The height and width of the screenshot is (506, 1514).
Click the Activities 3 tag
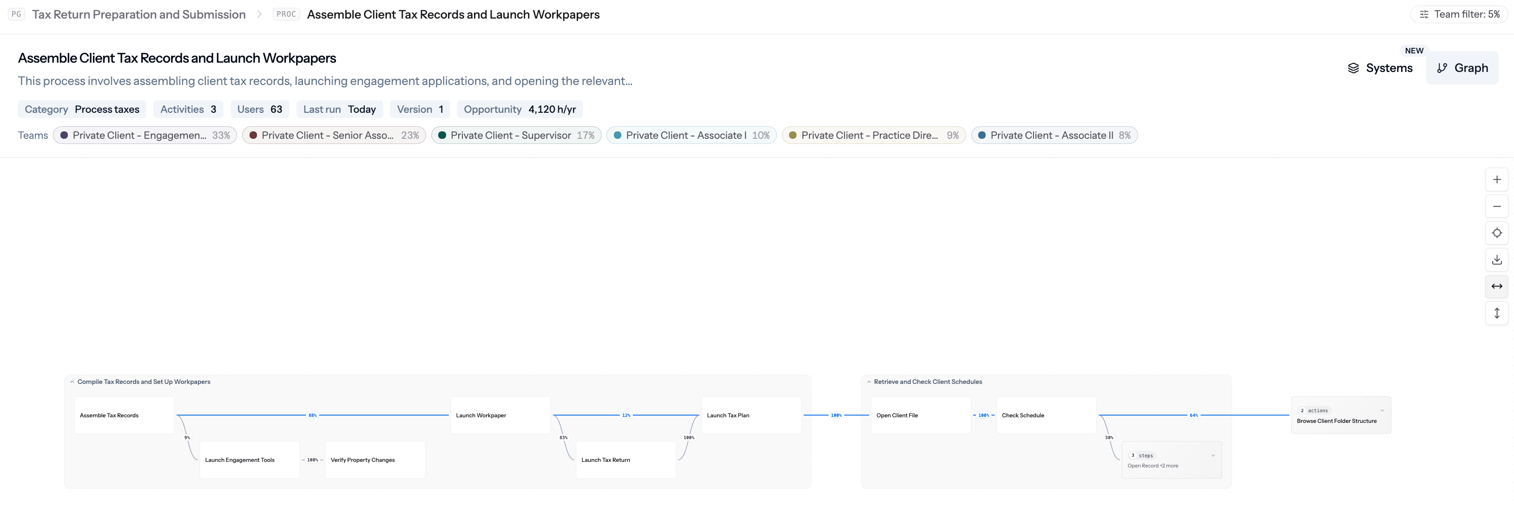pyautogui.click(x=188, y=109)
